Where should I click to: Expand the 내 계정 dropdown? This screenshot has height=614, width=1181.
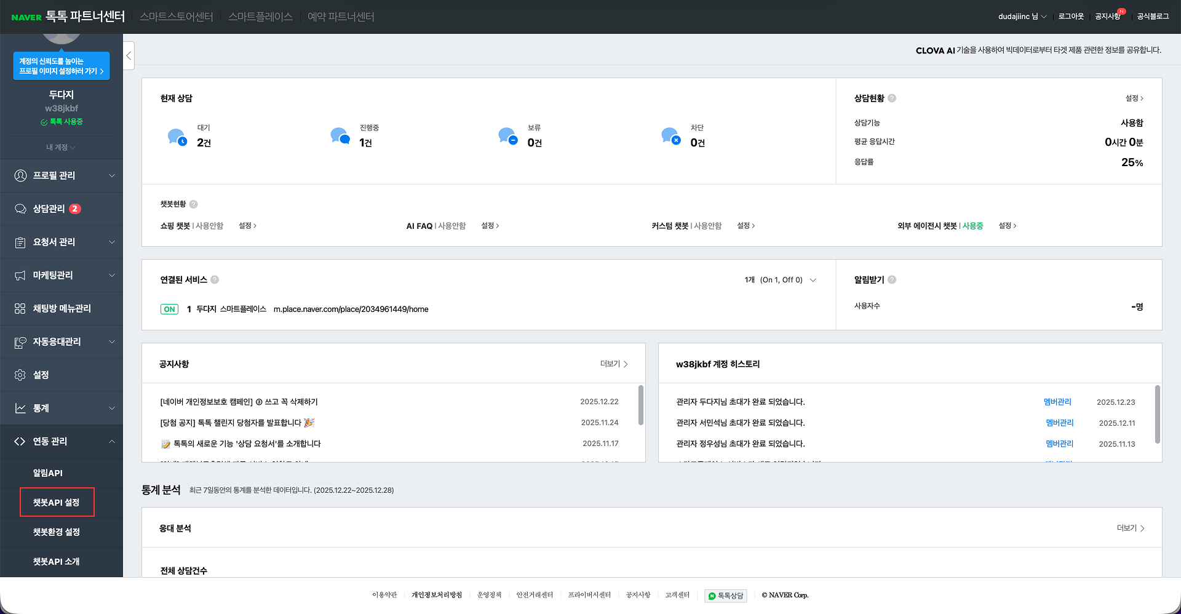(x=61, y=148)
